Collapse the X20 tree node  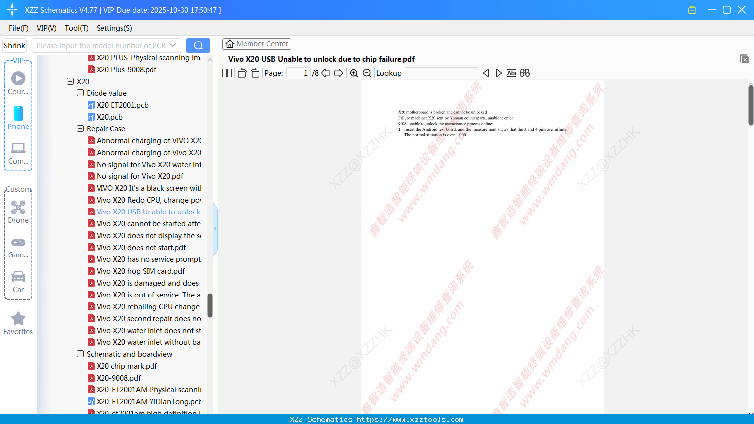[x=70, y=81]
